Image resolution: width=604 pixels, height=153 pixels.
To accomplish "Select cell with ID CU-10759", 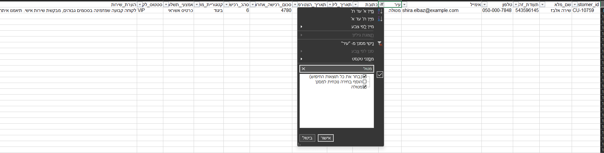I will coord(586,10).
